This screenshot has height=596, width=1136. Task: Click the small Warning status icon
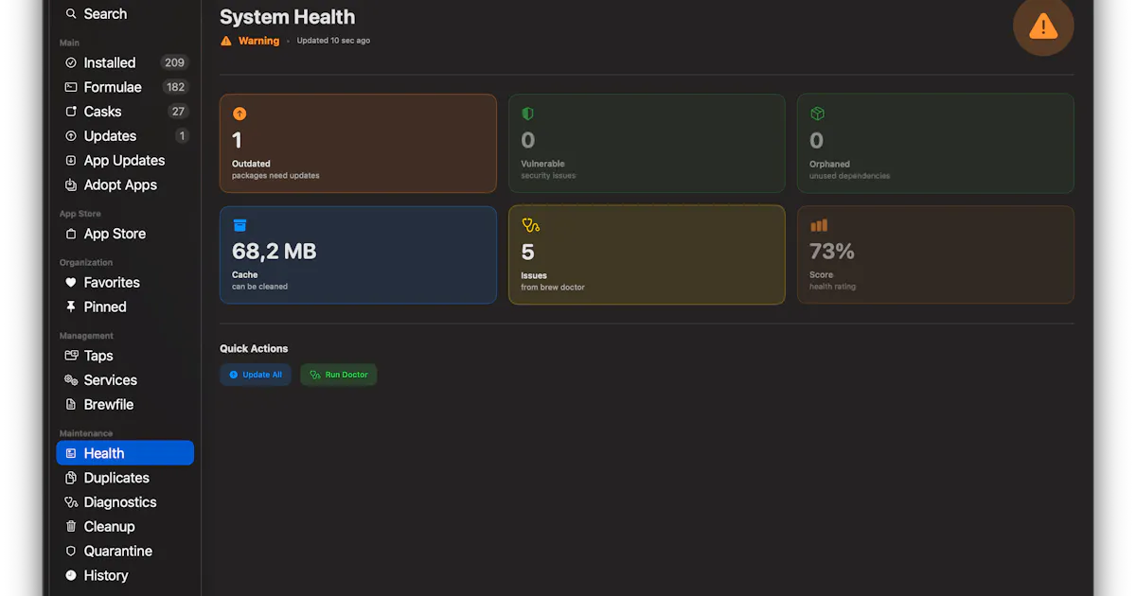226,41
